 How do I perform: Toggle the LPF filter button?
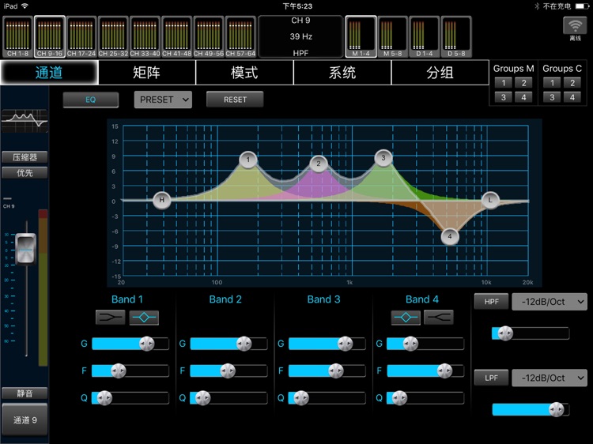[x=491, y=378]
